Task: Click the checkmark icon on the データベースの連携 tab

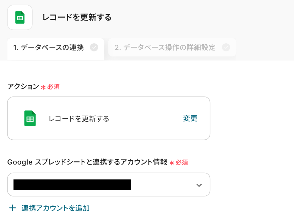Action: click(x=94, y=48)
